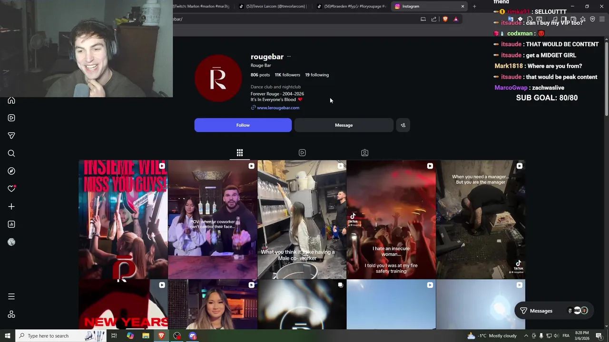Open direct messages icon in sidebar

(x=11, y=136)
